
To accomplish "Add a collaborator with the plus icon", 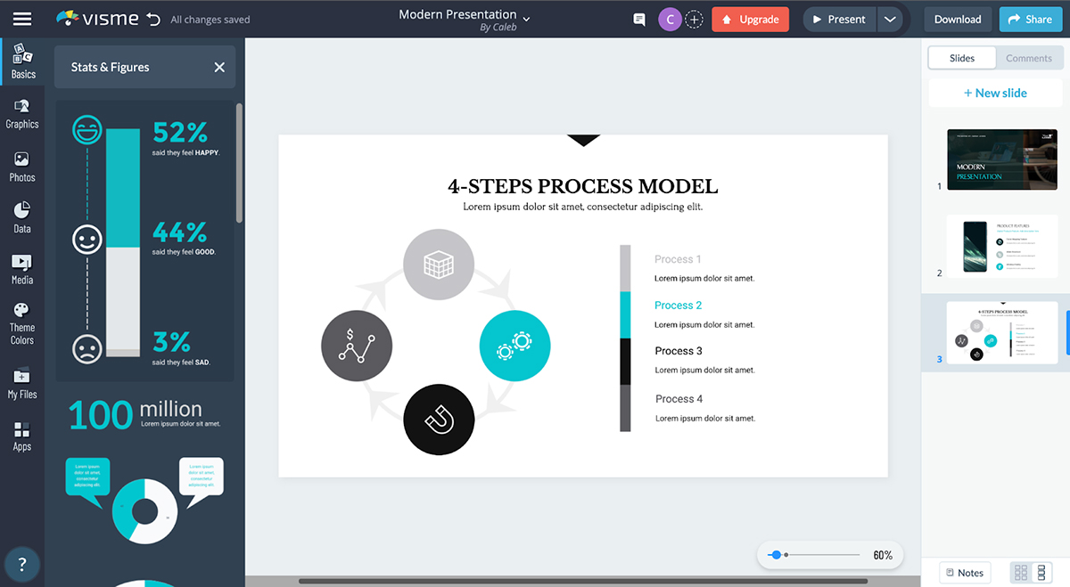I will click(694, 20).
